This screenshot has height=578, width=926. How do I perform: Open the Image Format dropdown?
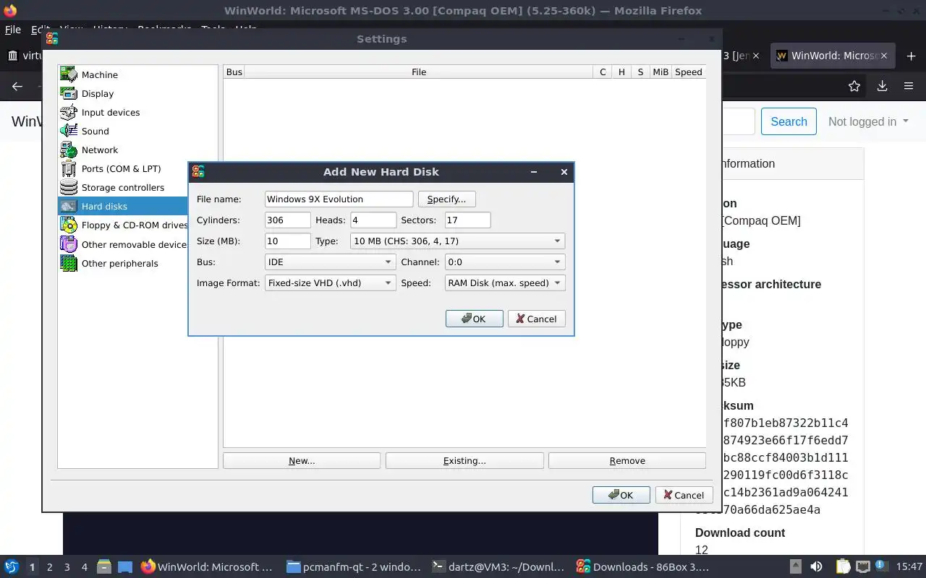click(x=330, y=282)
